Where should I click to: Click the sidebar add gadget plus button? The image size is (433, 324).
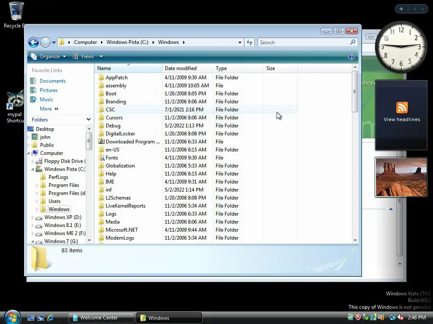tap(401, 9)
